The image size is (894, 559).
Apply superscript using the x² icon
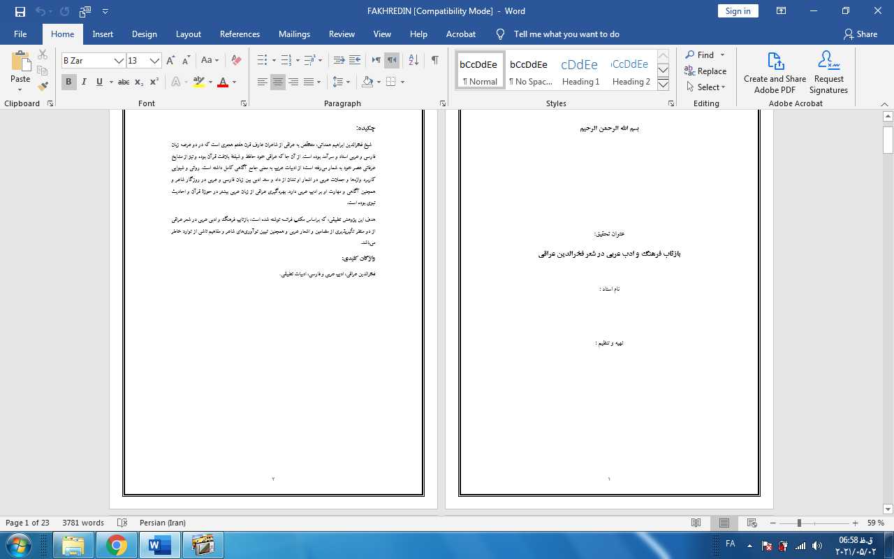[154, 82]
